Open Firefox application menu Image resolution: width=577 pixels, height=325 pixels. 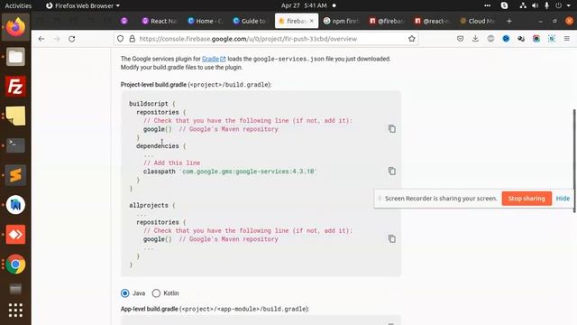click(567, 39)
